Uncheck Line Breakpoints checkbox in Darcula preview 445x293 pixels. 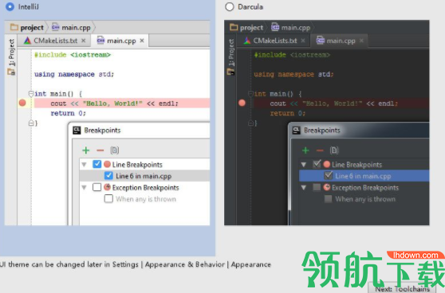point(317,164)
